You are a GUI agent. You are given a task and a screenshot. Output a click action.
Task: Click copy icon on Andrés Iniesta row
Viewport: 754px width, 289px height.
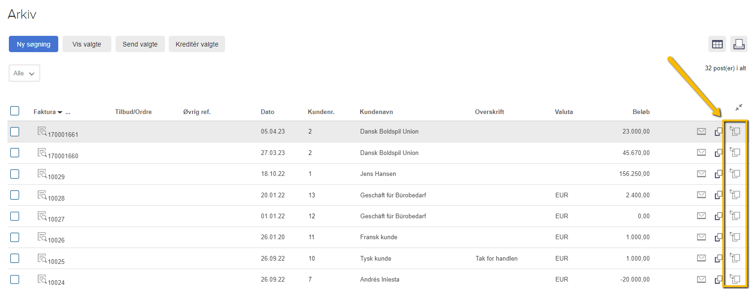point(719,280)
